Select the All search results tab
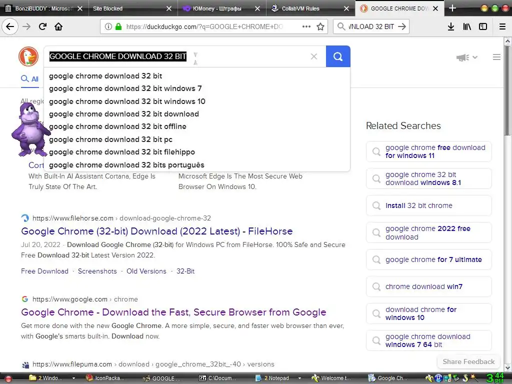512x384 pixels. [x=29, y=78]
